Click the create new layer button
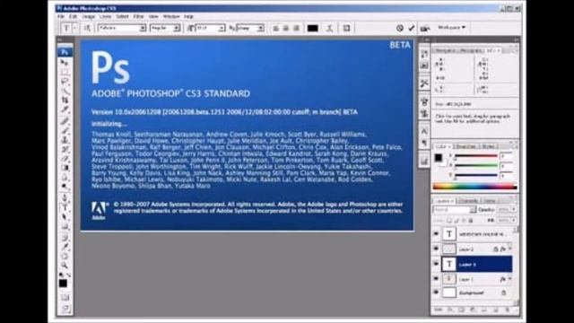Viewport: 574px width, 323px height. click(x=496, y=310)
